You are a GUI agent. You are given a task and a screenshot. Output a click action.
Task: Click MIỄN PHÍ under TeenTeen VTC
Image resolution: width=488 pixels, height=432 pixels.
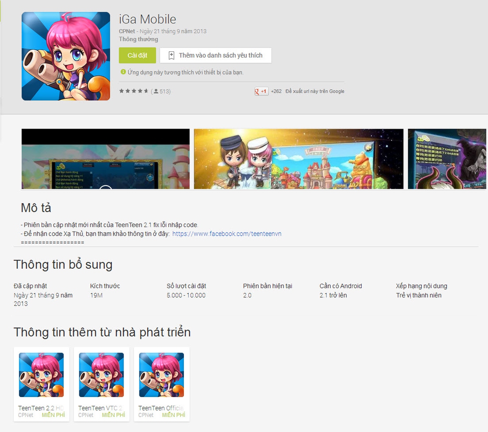[113, 415]
